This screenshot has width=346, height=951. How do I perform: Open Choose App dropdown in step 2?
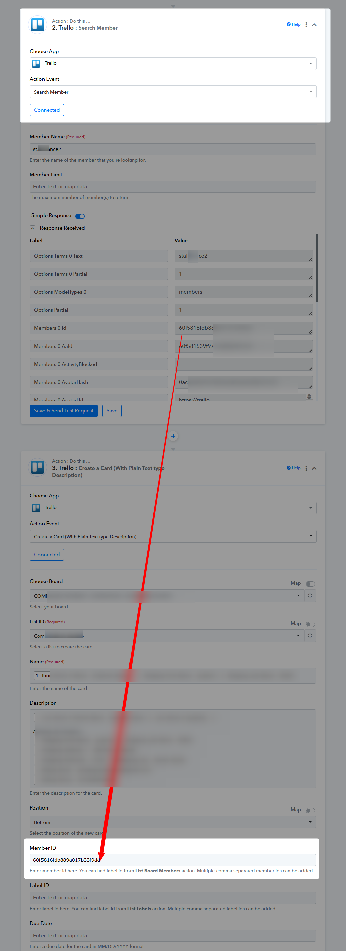tap(173, 64)
